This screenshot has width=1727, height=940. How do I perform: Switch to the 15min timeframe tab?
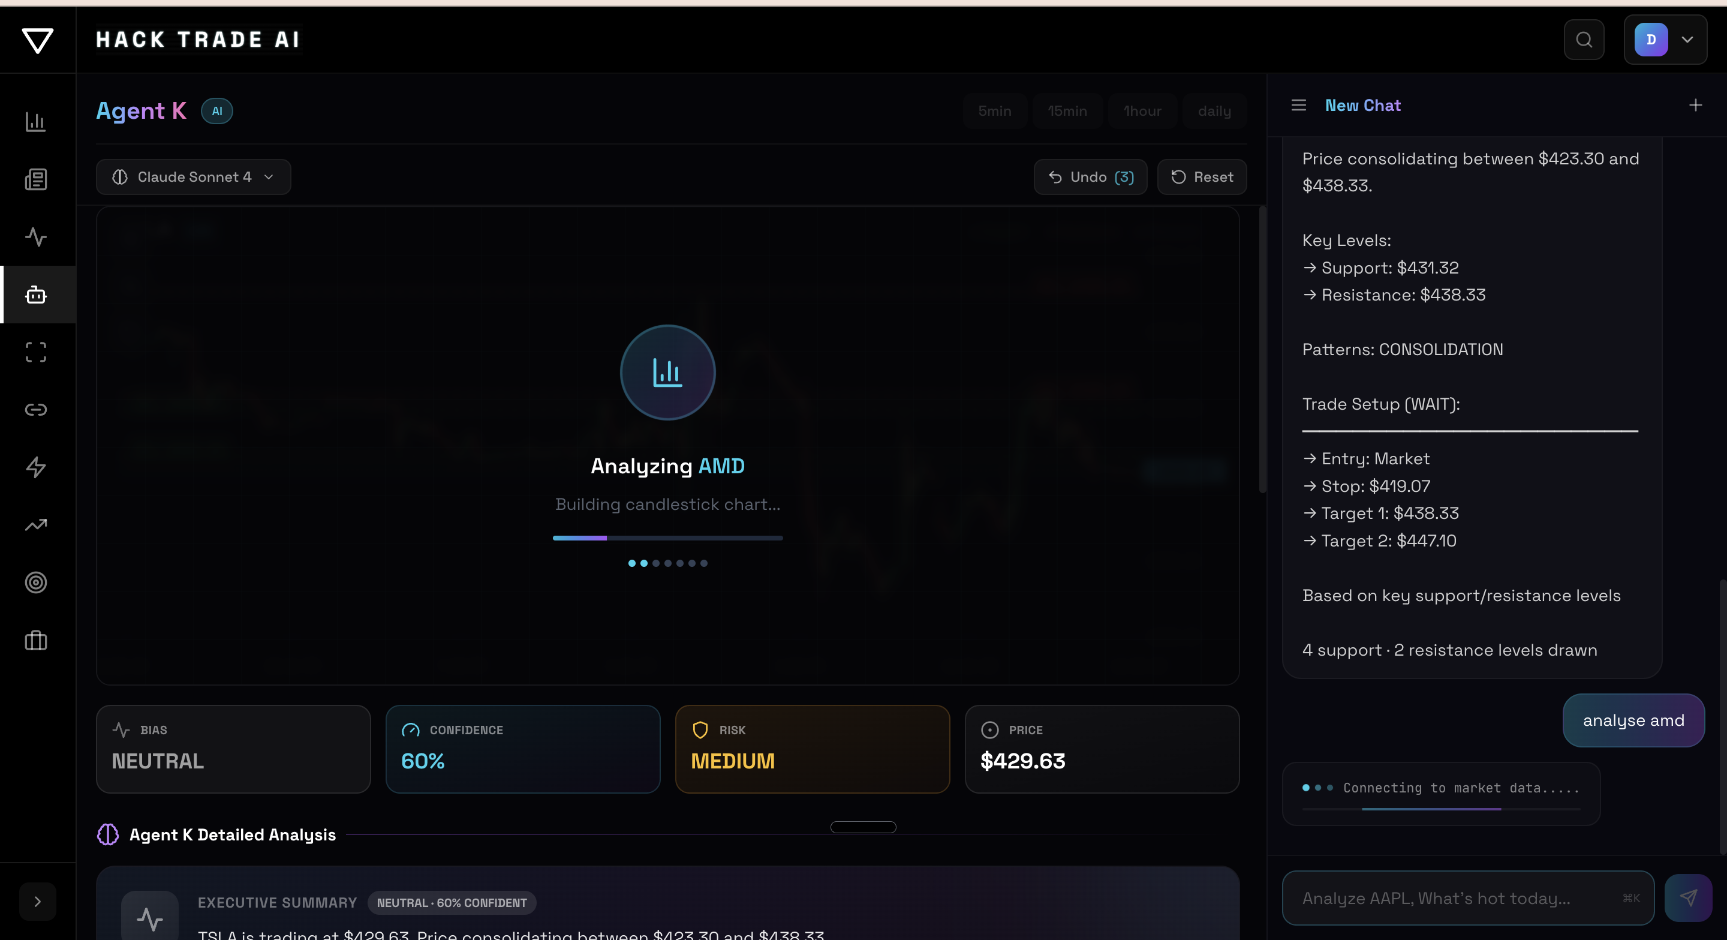pyautogui.click(x=1067, y=112)
